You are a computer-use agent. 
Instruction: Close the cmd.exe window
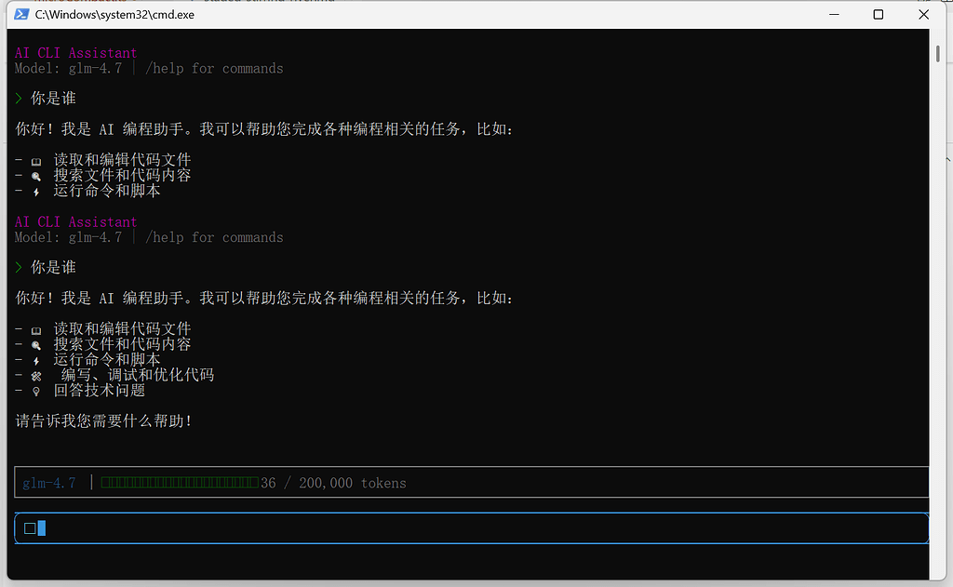(x=924, y=14)
